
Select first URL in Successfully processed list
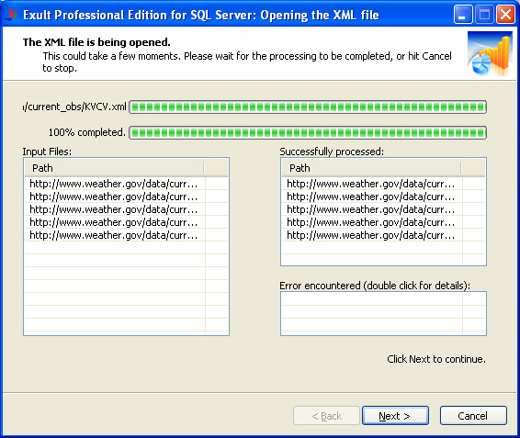(x=371, y=184)
